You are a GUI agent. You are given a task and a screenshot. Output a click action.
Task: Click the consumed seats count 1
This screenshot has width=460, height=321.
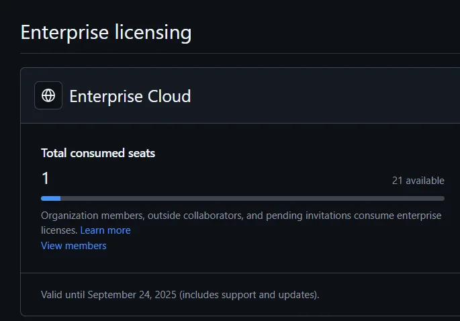[45, 178]
